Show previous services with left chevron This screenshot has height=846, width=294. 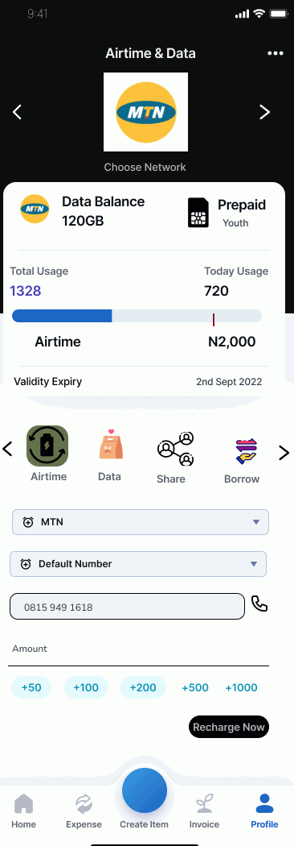7,448
